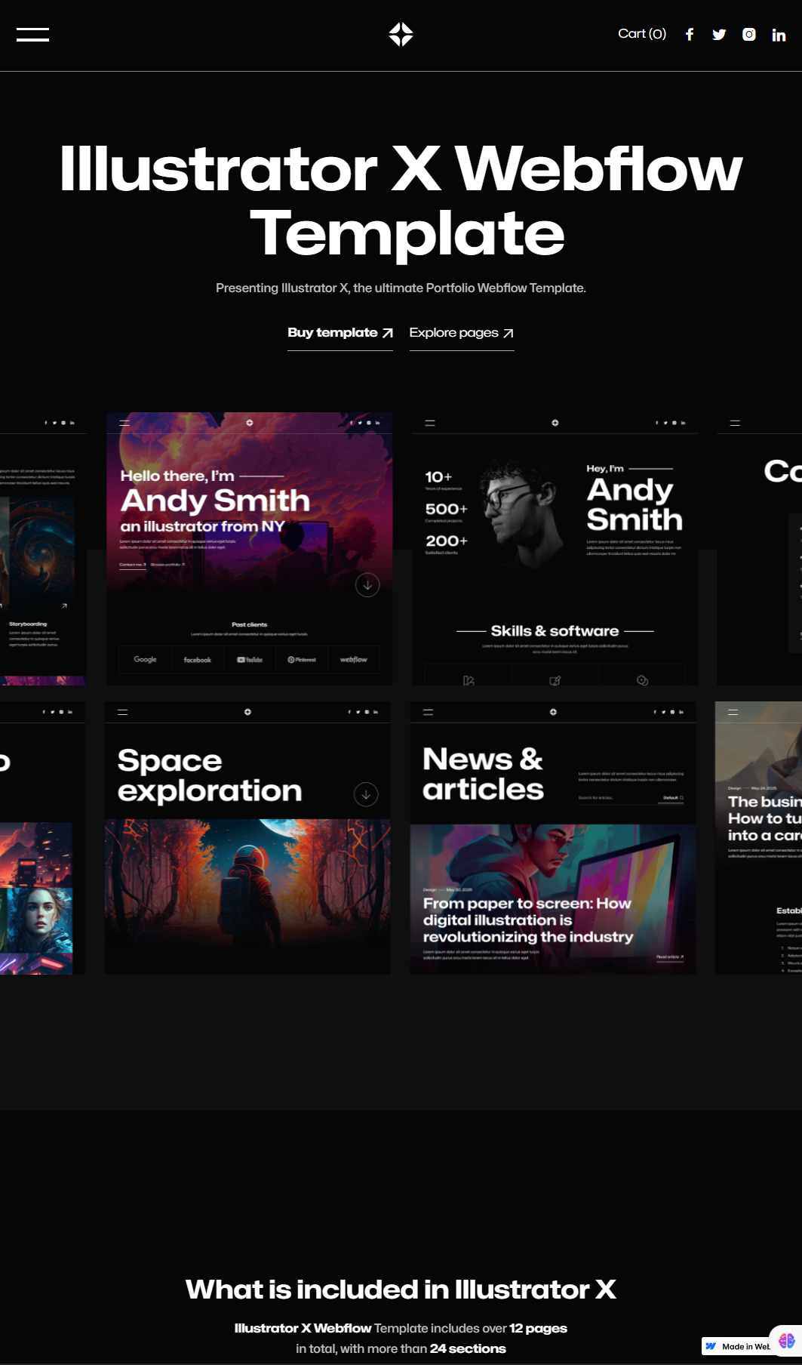Open the LinkedIn social link
The height and width of the screenshot is (1365, 802).
(x=779, y=35)
